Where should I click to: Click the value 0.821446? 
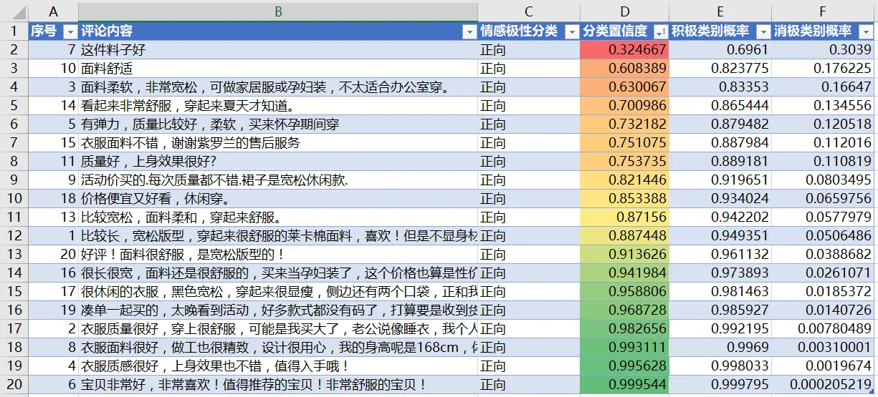point(625,180)
